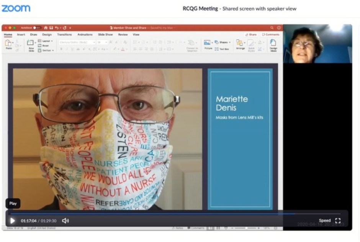Open the Comments button in the ribbon
Screen dimensions: 360x242
tap(271, 35)
